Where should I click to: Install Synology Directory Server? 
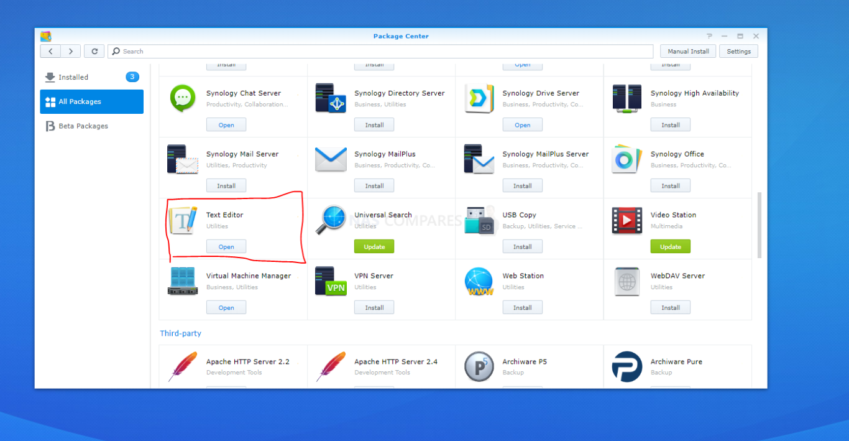click(374, 125)
